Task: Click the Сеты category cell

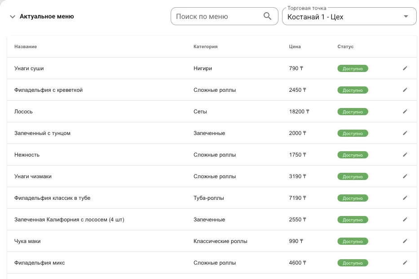Action: 200,112
